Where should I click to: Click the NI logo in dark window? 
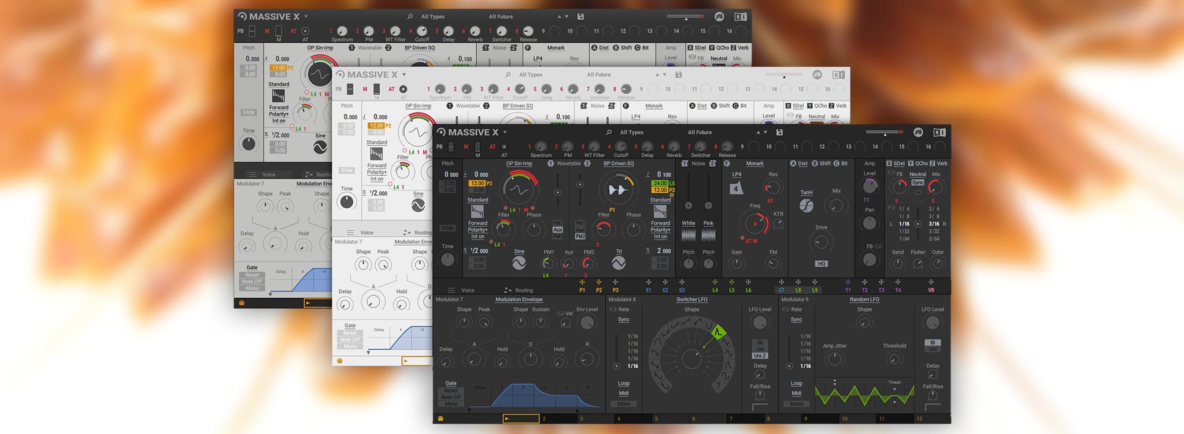(939, 132)
